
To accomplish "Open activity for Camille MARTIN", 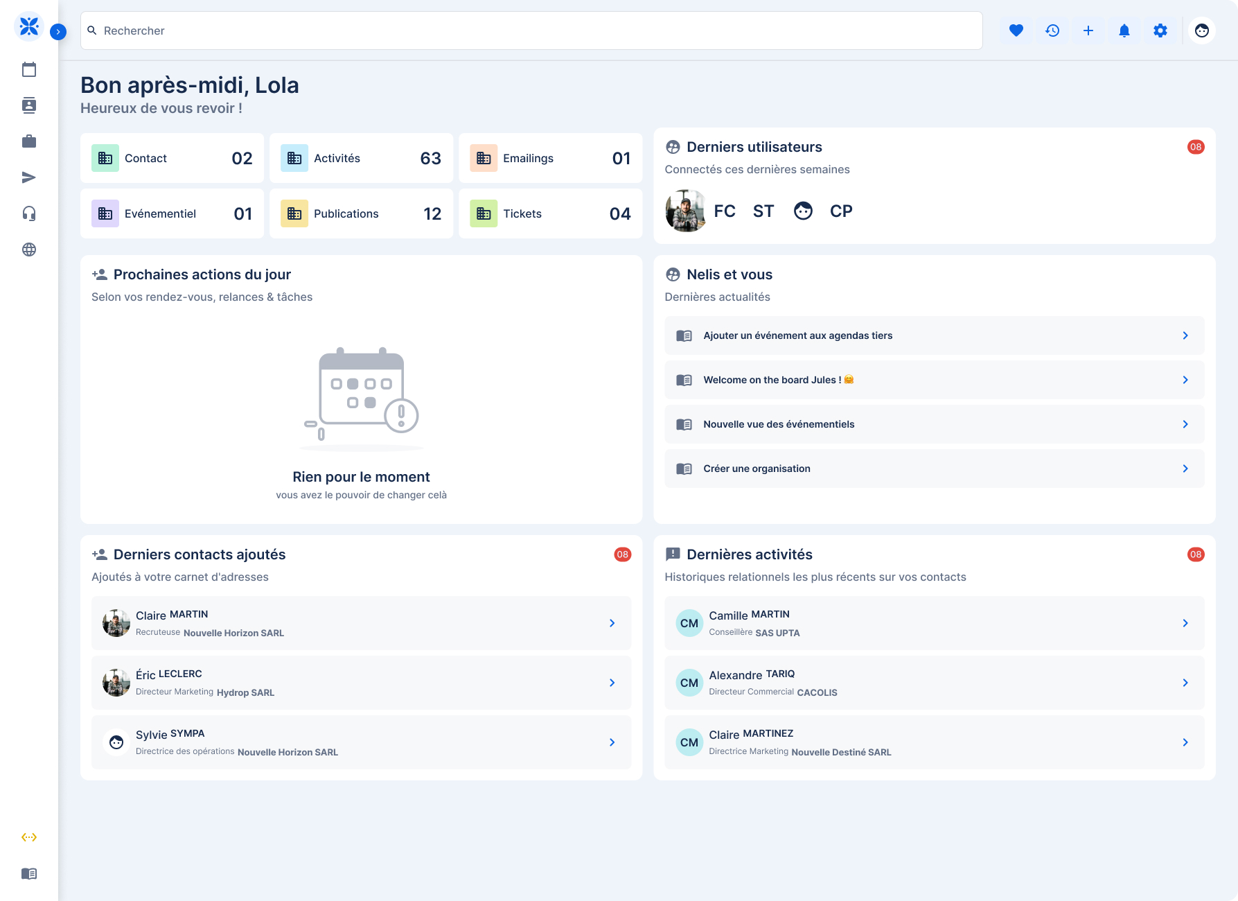I will pyautogui.click(x=935, y=623).
